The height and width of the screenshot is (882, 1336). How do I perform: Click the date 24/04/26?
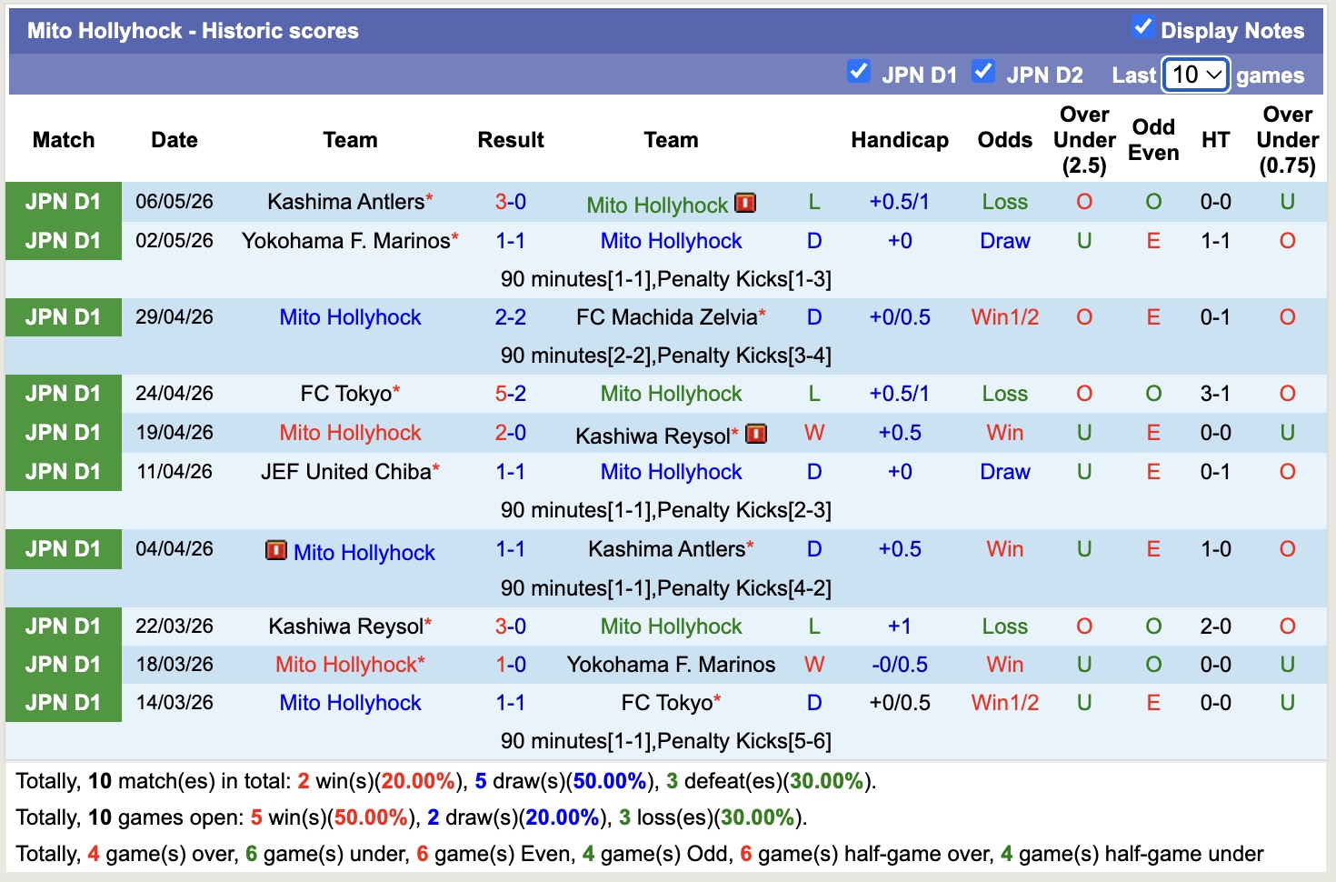174,394
